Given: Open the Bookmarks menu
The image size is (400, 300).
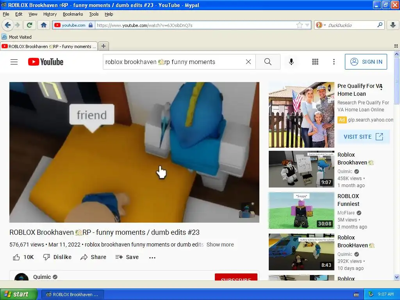Looking at the screenshot, I should (x=73, y=14).
